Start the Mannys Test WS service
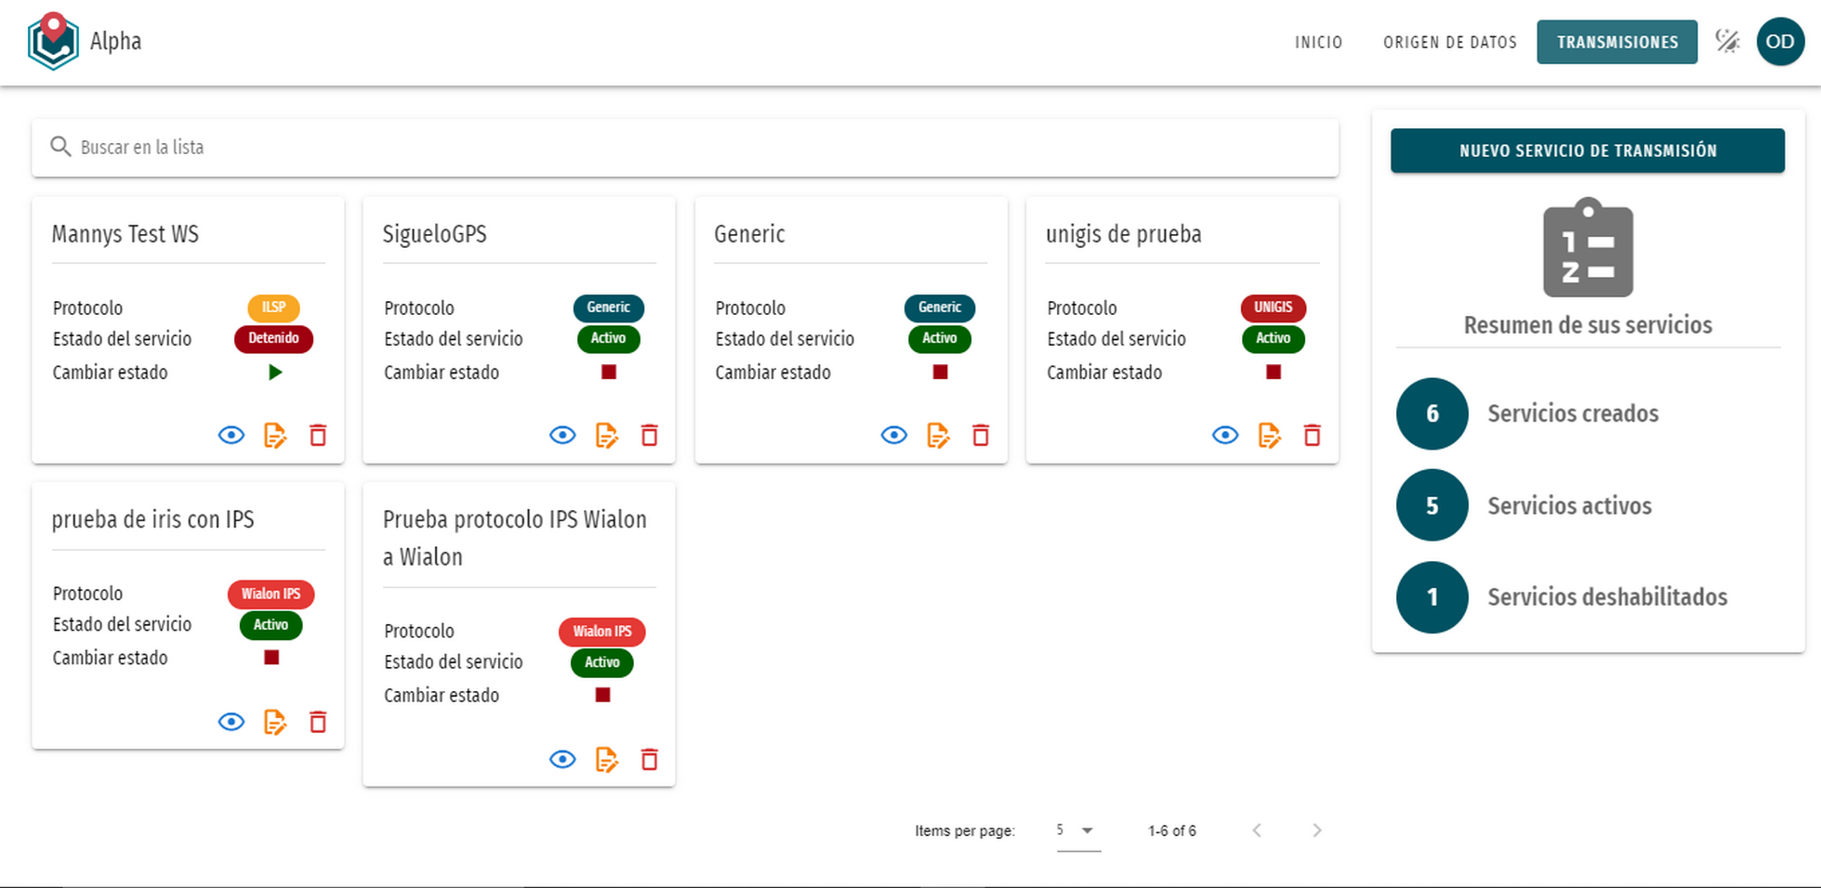Image resolution: width=1821 pixels, height=888 pixels. (x=274, y=372)
